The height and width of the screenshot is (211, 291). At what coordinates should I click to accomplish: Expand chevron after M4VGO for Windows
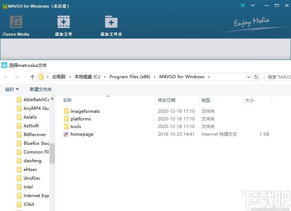[x=209, y=77]
